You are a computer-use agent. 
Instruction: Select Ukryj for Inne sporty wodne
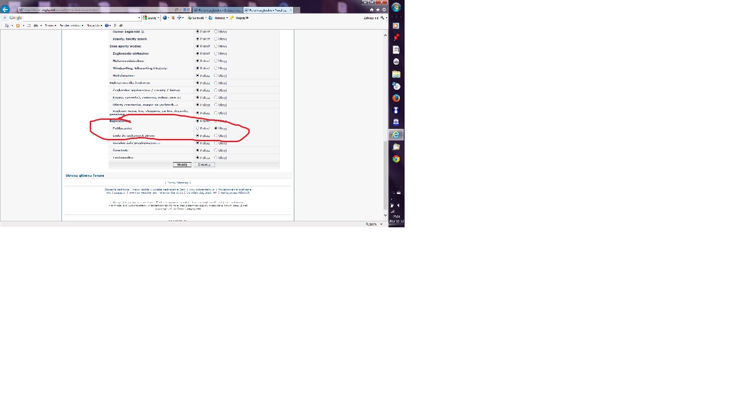coord(216,46)
